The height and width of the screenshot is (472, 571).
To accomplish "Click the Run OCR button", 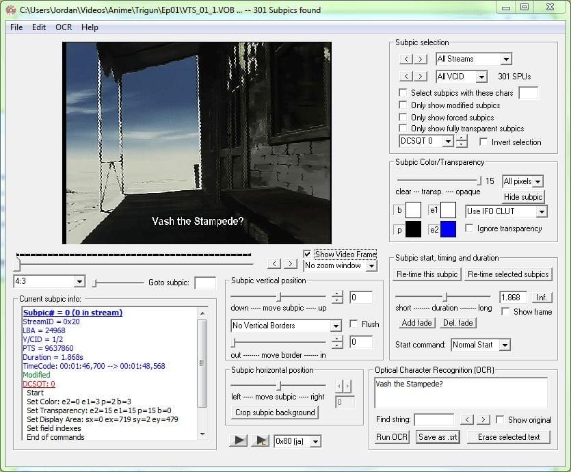I will tap(391, 437).
